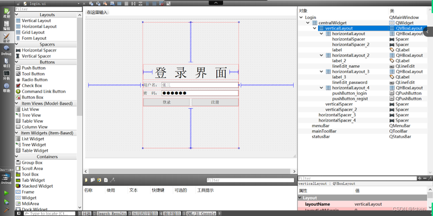Switch to the Edit (编辑) mode
This screenshot has height=216, width=433.
click(6, 25)
